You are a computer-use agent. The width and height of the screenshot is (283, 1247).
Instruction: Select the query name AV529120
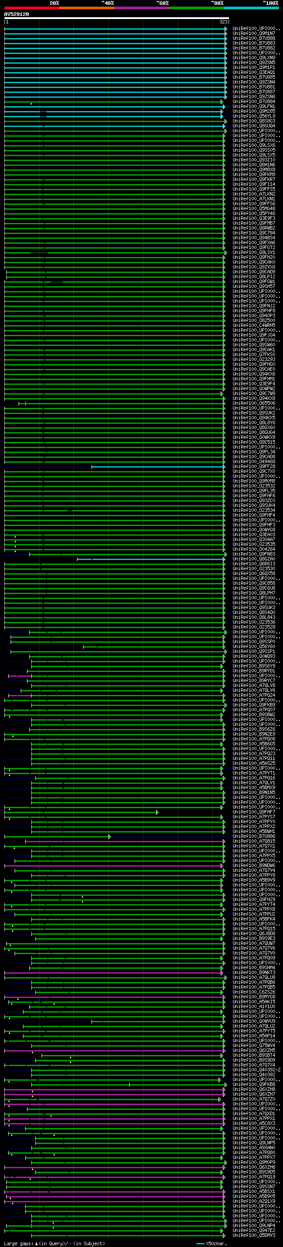pos(16,15)
